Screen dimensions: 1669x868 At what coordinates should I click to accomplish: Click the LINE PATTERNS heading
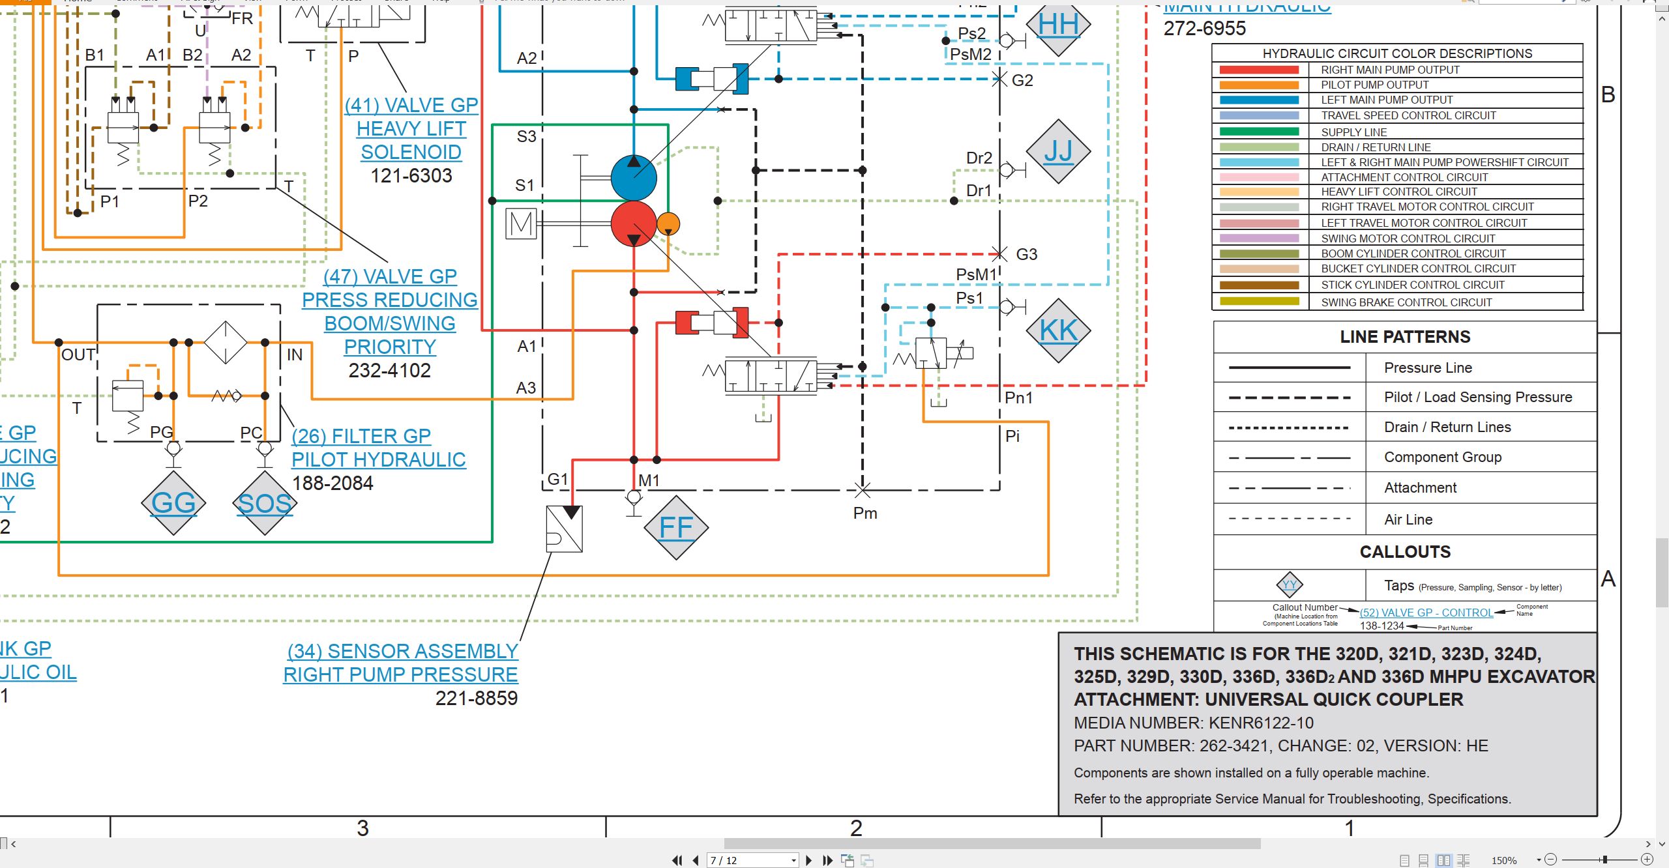click(1405, 337)
